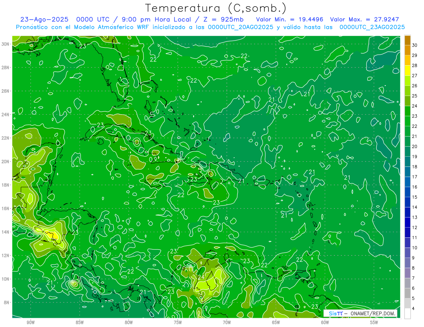
Task: Click the '0000UTC_23AGO2025' valid-until time text
Action: pyautogui.click(x=372, y=27)
